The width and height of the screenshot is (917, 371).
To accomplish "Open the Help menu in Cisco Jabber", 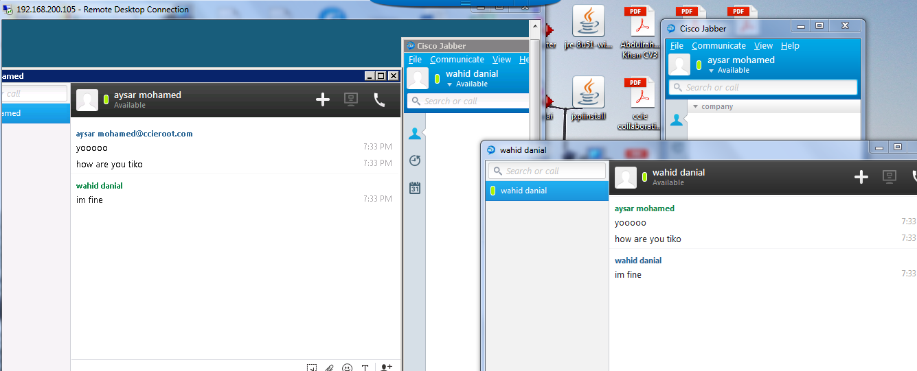I will coord(790,46).
